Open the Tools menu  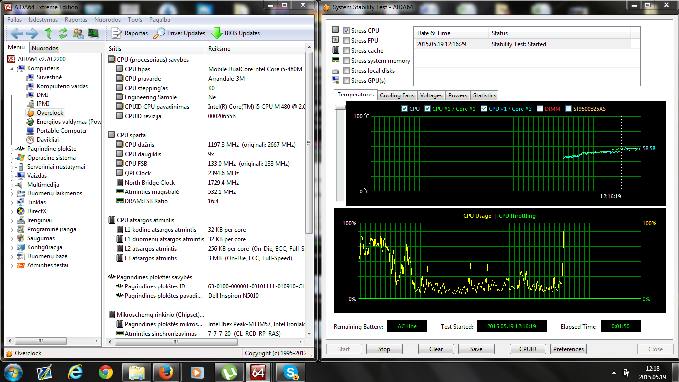pyautogui.click(x=135, y=20)
